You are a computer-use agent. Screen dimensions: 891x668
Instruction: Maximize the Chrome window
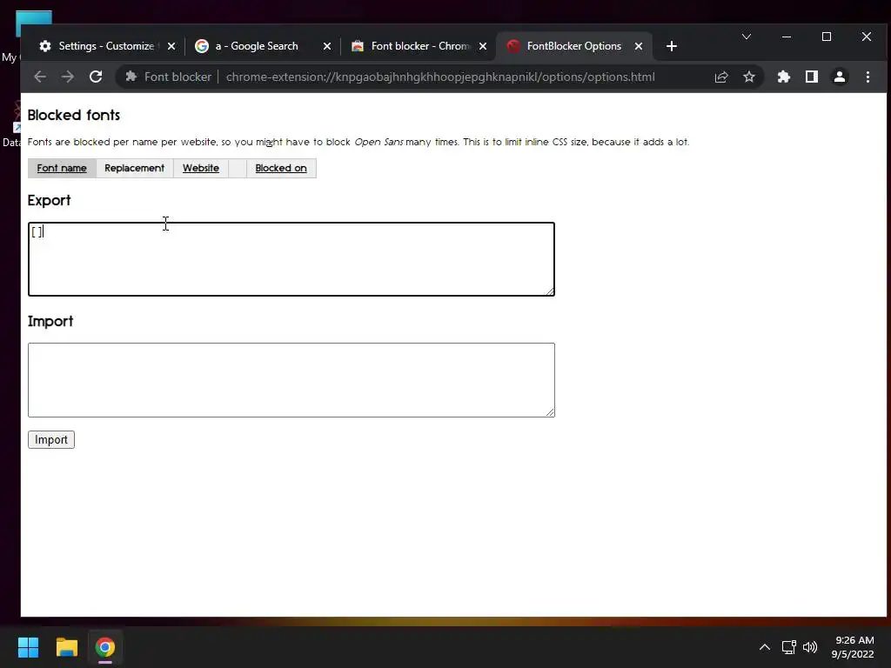click(827, 37)
